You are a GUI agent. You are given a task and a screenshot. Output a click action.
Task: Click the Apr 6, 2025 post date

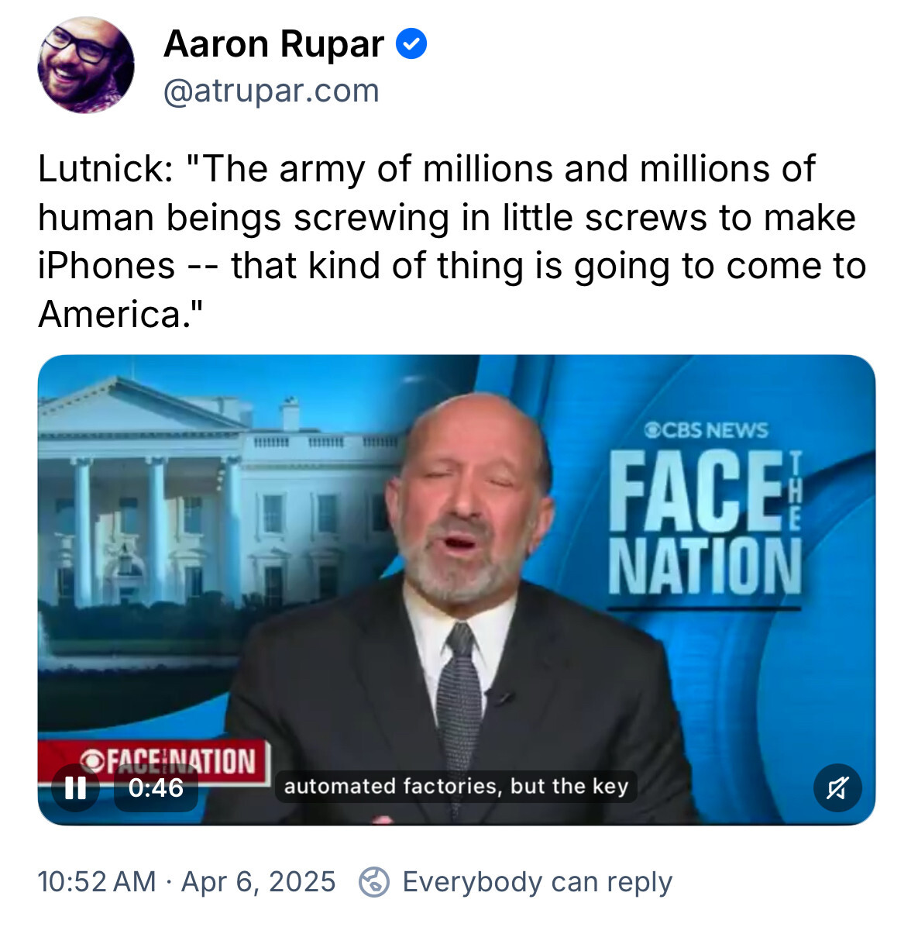click(x=258, y=882)
